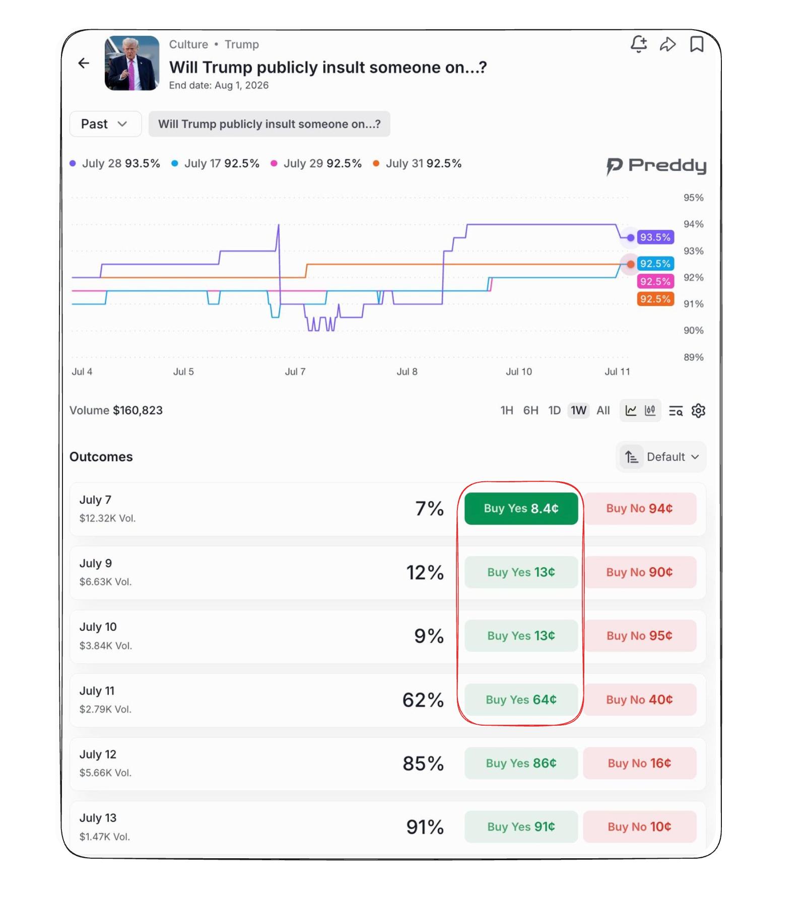The image size is (804, 897).
Task: Open the Past dropdown
Action: point(105,124)
